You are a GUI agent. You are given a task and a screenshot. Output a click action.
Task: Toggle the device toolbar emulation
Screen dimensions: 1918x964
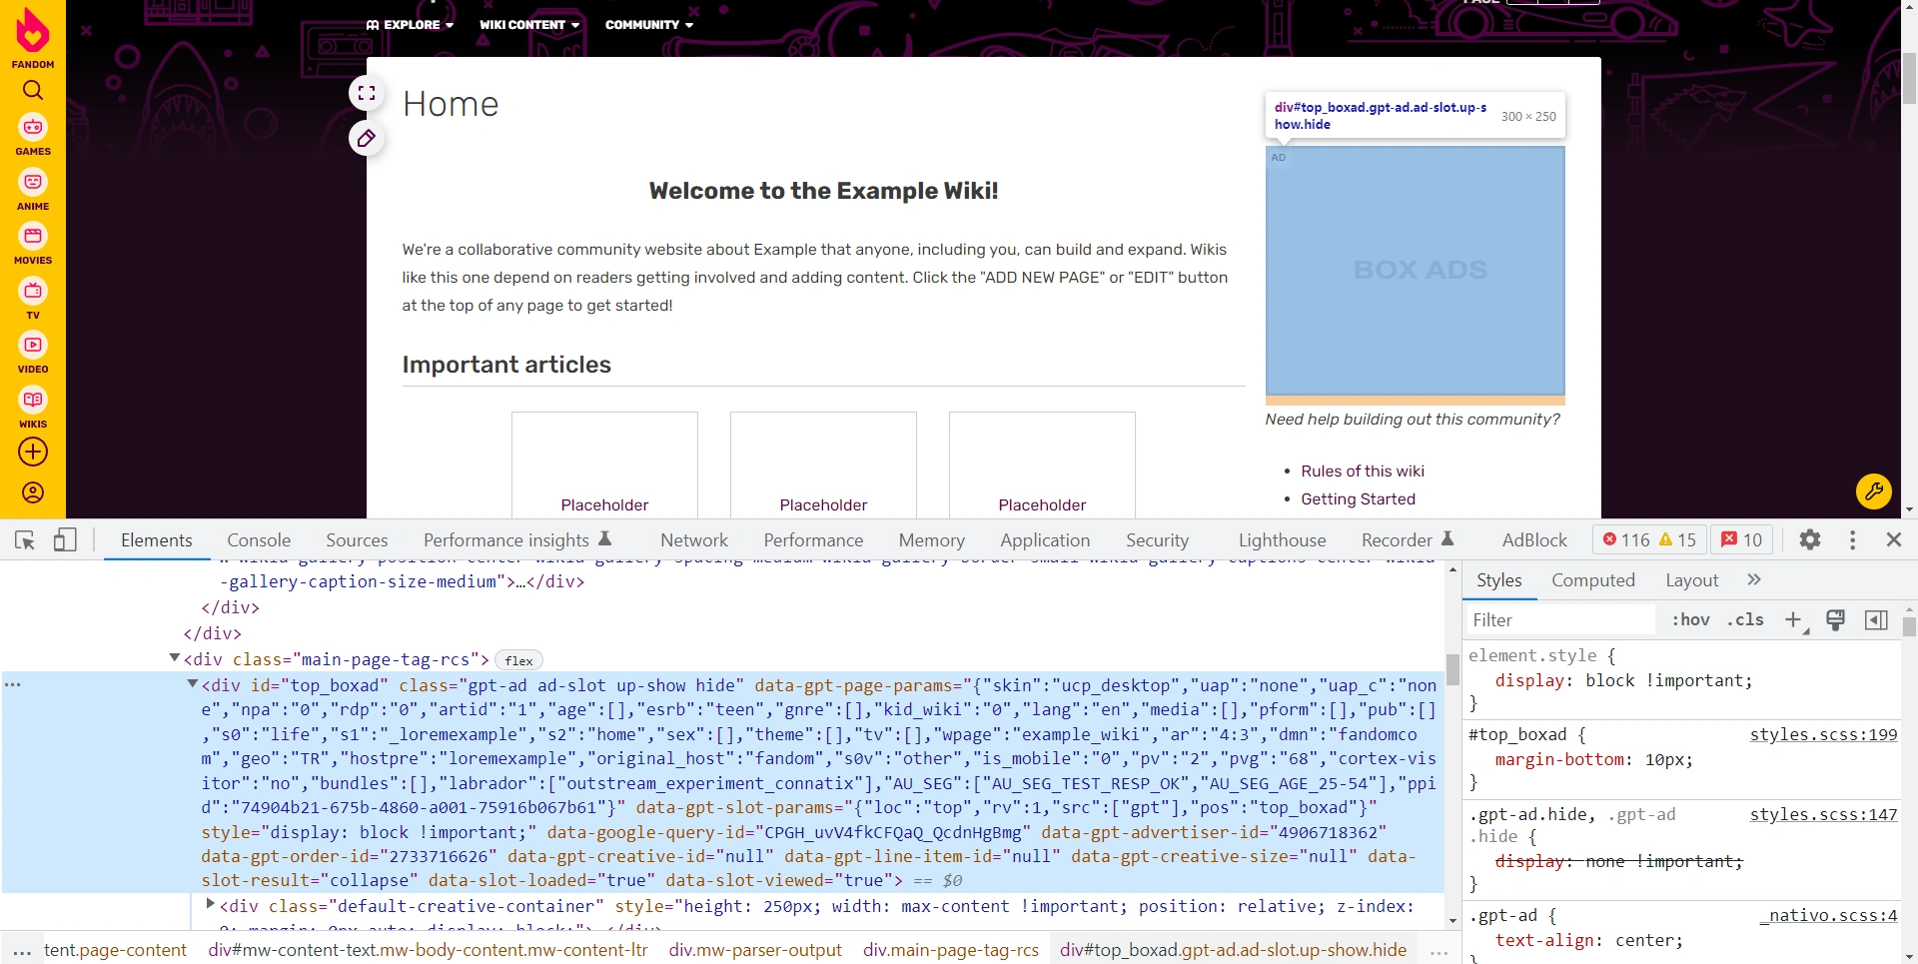coord(65,540)
